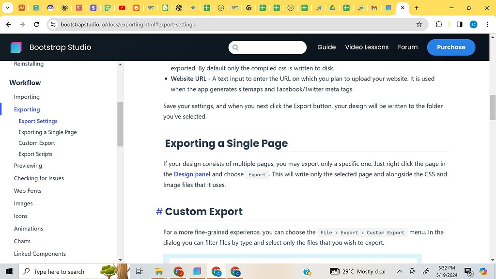This screenshot has height=279, width=496.
Task: Click the Bootstrap Studio logo in the navbar
Action: [x=16, y=47]
